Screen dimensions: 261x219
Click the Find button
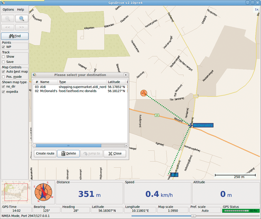tap(15, 36)
